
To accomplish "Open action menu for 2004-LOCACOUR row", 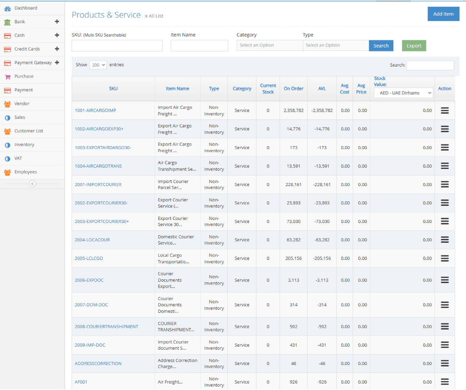I will coord(444,240).
